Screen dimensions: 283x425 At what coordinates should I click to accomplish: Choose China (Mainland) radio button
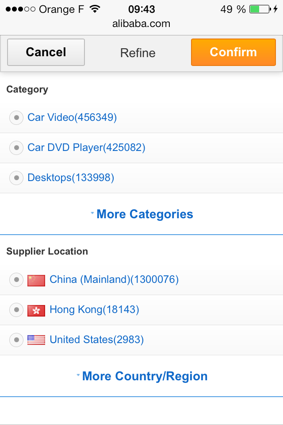(16, 280)
